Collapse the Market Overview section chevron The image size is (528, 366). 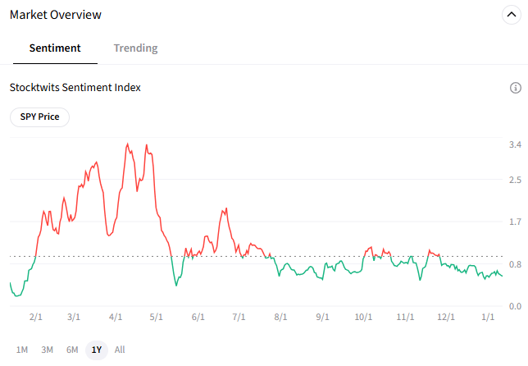click(x=511, y=15)
